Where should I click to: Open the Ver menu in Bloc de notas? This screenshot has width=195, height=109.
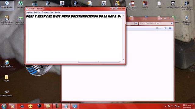(51, 12)
